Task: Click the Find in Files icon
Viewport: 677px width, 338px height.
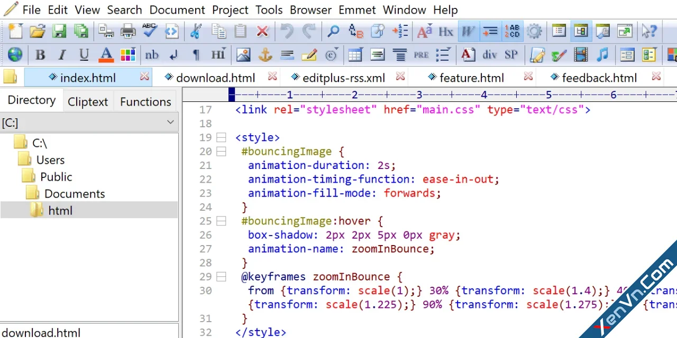Action: [378, 31]
